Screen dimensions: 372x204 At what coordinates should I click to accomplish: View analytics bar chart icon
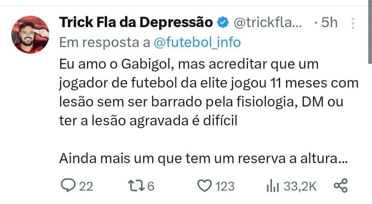click(x=272, y=186)
